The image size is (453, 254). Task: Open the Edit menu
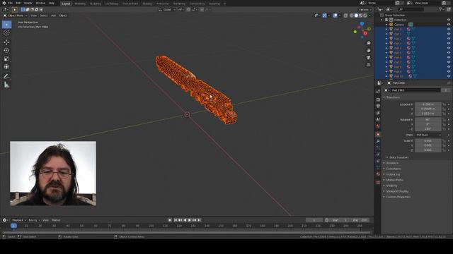pyautogui.click(x=18, y=3)
